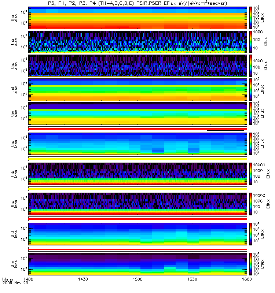Select the thd elec spectrogram panel
This screenshot has width=275, height=293.
[138, 89]
